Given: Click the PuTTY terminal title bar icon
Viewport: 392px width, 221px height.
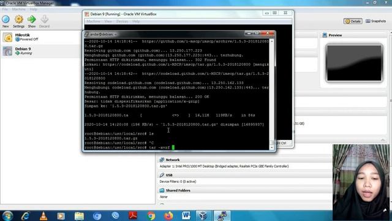Looking at the screenshot, I should (x=86, y=34).
